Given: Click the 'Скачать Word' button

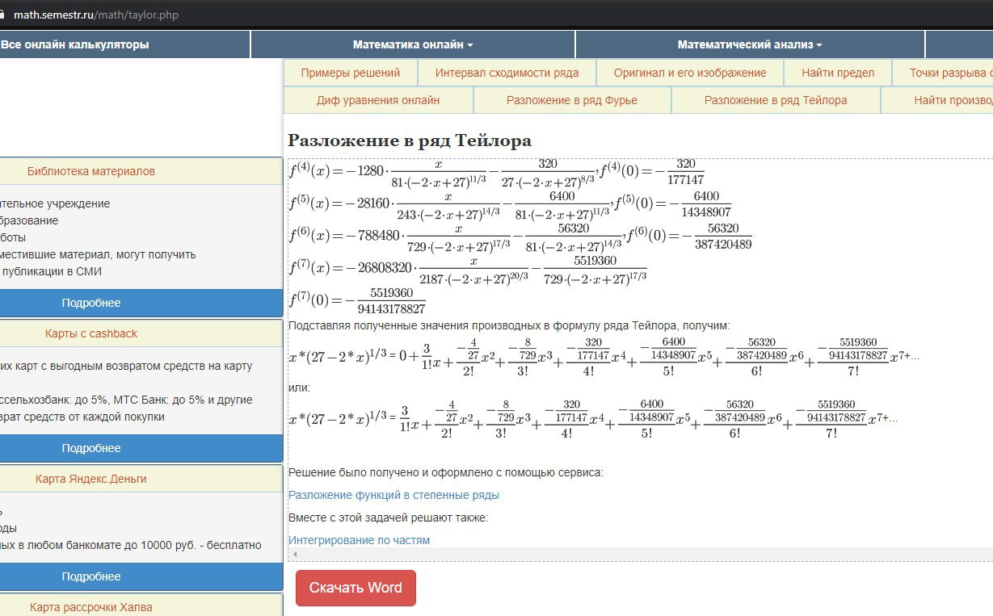Looking at the screenshot, I should pyautogui.click(x=356, y=588).
